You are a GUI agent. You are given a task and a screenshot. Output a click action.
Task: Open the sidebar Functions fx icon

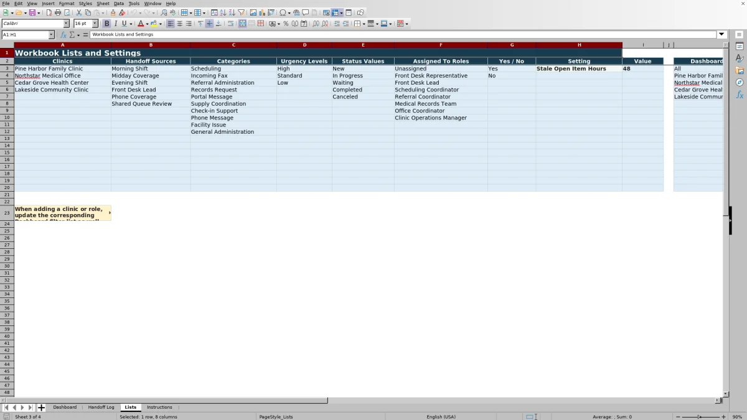click(740, 95)
